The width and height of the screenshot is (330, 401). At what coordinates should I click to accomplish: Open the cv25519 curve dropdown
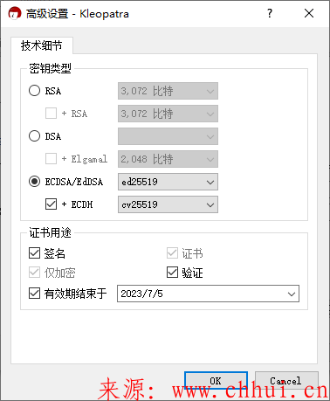tap(168, 204)
